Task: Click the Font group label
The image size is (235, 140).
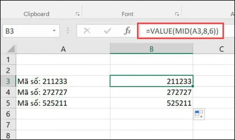Action: point(127,14)
